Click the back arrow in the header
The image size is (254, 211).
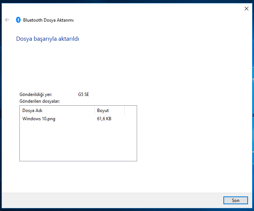point(7,20)
